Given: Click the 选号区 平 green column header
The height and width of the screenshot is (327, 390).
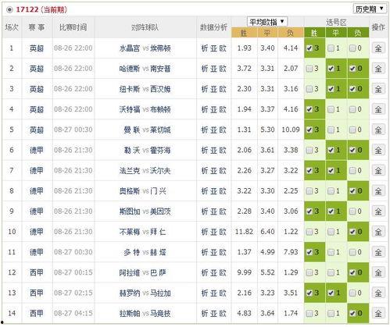Looking at the screenshot, I should [336, 33].
